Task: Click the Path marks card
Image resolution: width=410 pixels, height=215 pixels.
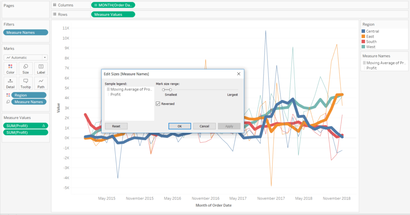Action: tap(41, 83)
